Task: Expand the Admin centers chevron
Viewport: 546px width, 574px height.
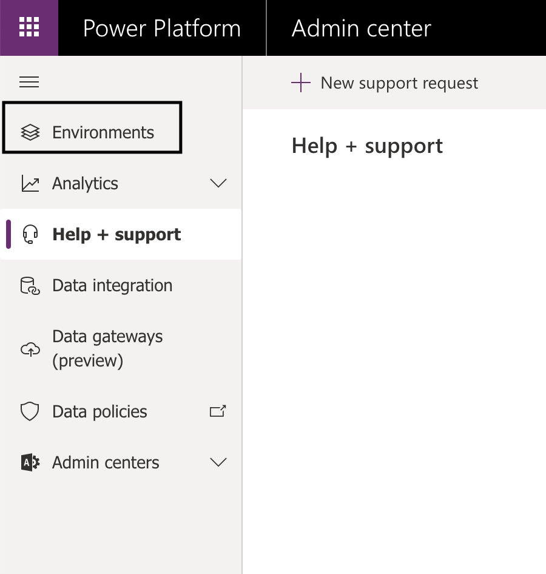Action: pos(218,462)
